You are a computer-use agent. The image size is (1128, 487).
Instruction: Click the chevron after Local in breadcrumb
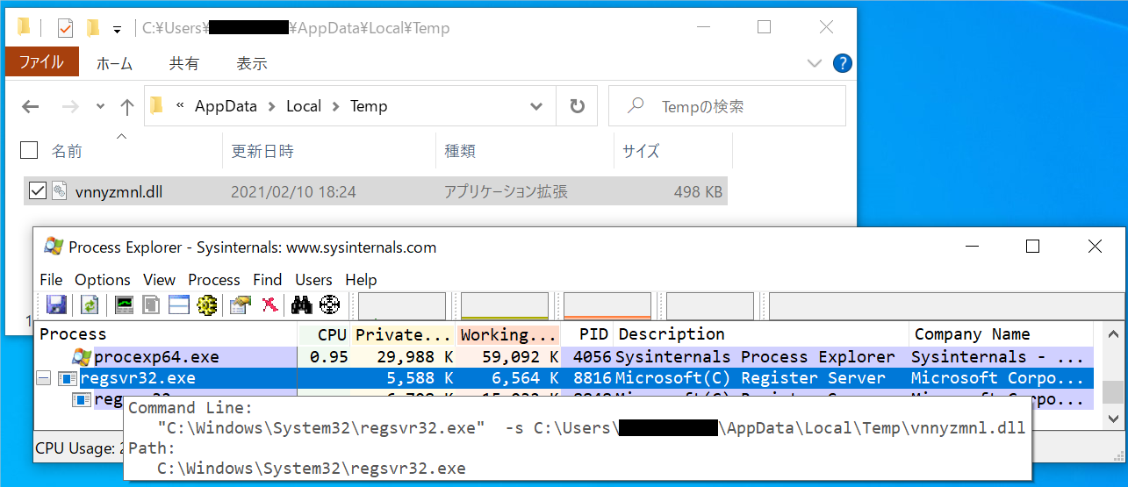[336, 106]
